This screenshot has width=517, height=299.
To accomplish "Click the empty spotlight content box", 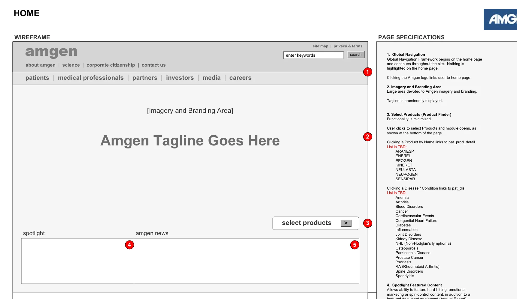I will click(78, 261).
